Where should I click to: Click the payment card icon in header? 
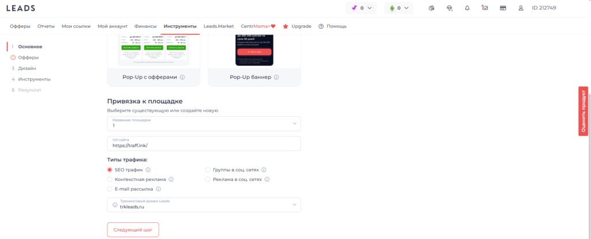[503, 8]
